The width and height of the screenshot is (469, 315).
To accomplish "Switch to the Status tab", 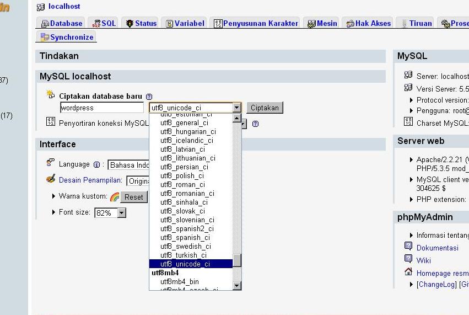I will [141, 23].
